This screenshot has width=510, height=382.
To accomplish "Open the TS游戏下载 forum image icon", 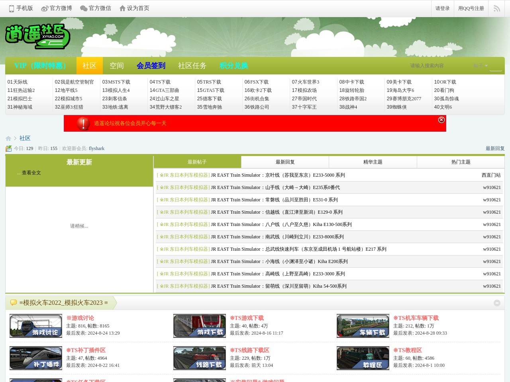I will (199, 326).
